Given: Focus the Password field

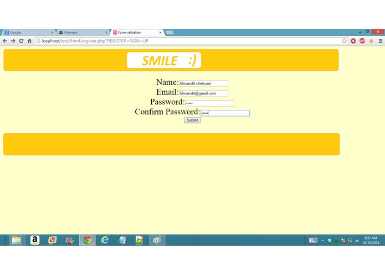Looking at the screenshot, I should 210,103.
